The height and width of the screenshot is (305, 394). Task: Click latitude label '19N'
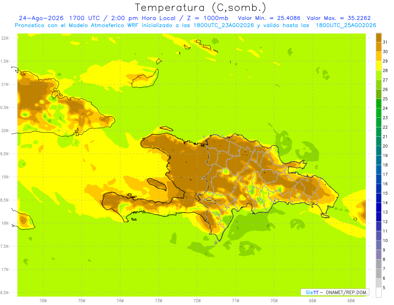pos(5,177)
